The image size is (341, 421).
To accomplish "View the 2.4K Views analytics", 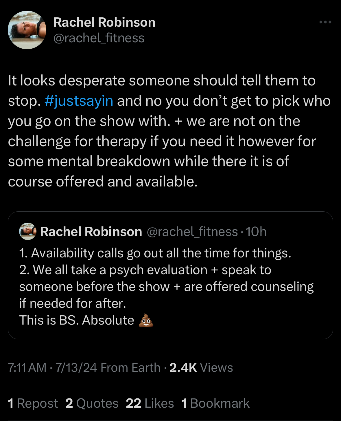I will (201, 368).
